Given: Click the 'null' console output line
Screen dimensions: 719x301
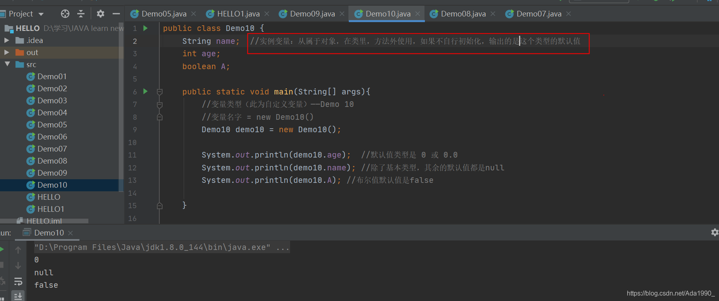Looking at the screenshot, I should click(44, 272).
